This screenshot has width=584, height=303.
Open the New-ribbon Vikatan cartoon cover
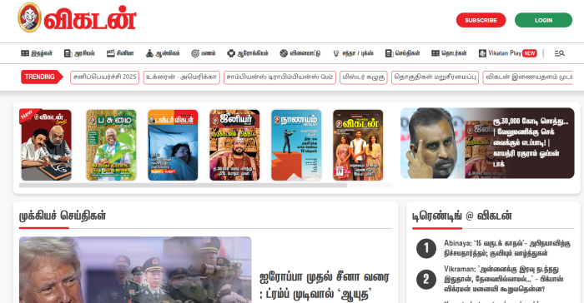pos(45,145)
